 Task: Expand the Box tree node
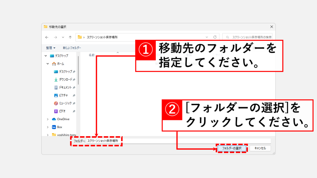48,127
